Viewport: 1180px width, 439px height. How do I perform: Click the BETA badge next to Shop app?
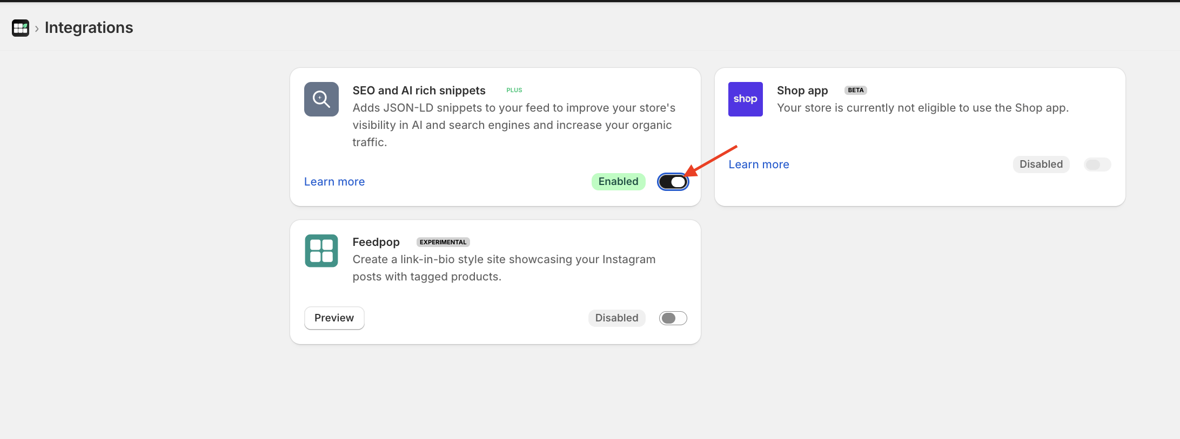[x=855, y=90]
